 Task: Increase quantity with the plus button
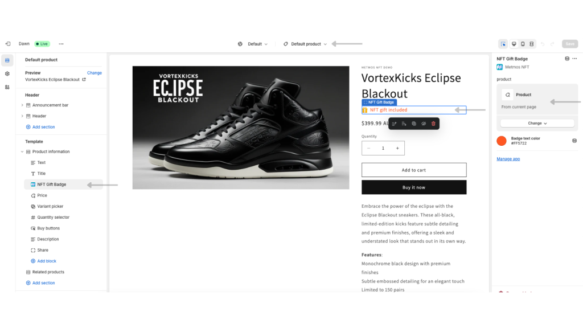(x=397, y=149)
